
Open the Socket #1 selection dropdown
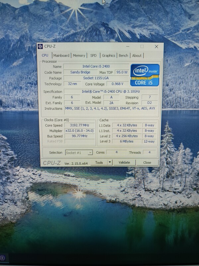79,153
